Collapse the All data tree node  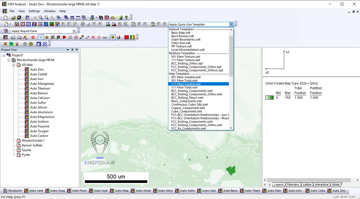[x=14, y=65]
